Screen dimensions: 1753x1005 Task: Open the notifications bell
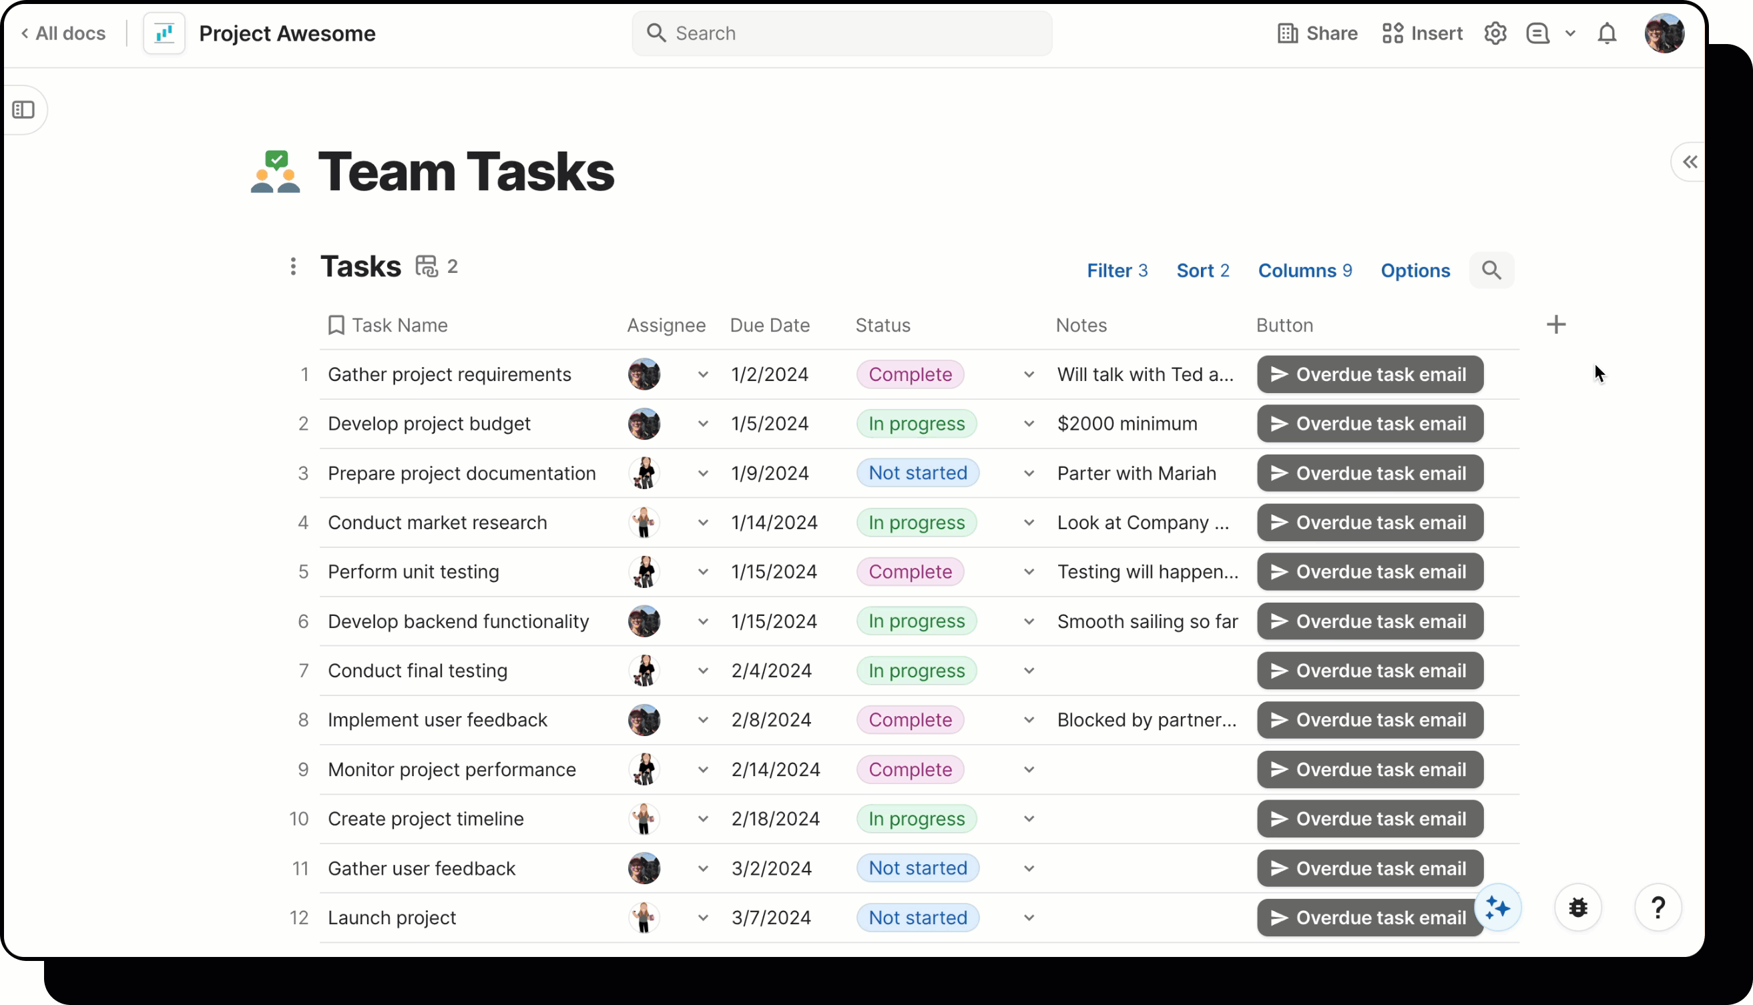1607,33
